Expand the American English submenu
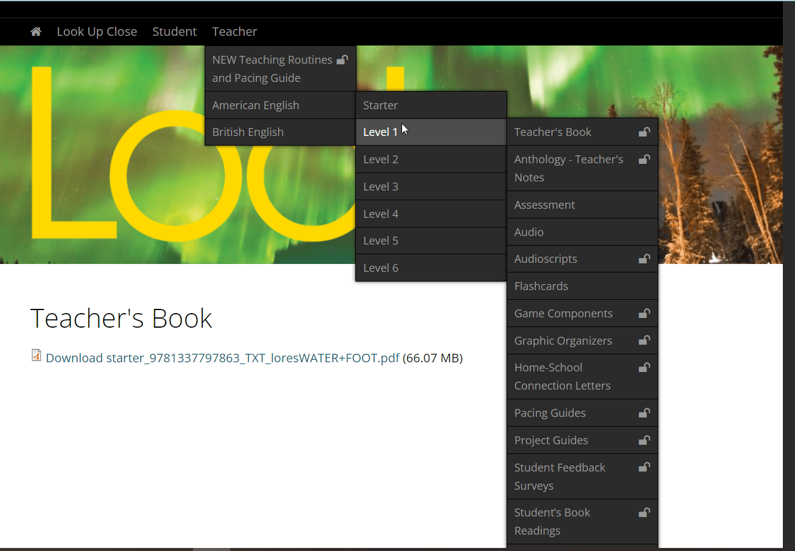This screenshot has width=795, height=551. coord(256,105)
